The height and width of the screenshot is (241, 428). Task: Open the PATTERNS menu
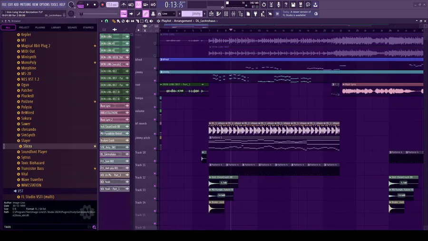coord(25,5)
